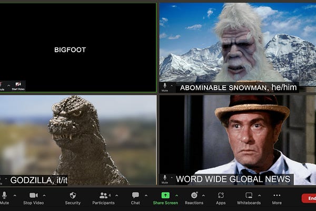Screen dimensions: 316x211
Task: Open Whiteboards from the toolbar
Action: [x=249, y=198]
